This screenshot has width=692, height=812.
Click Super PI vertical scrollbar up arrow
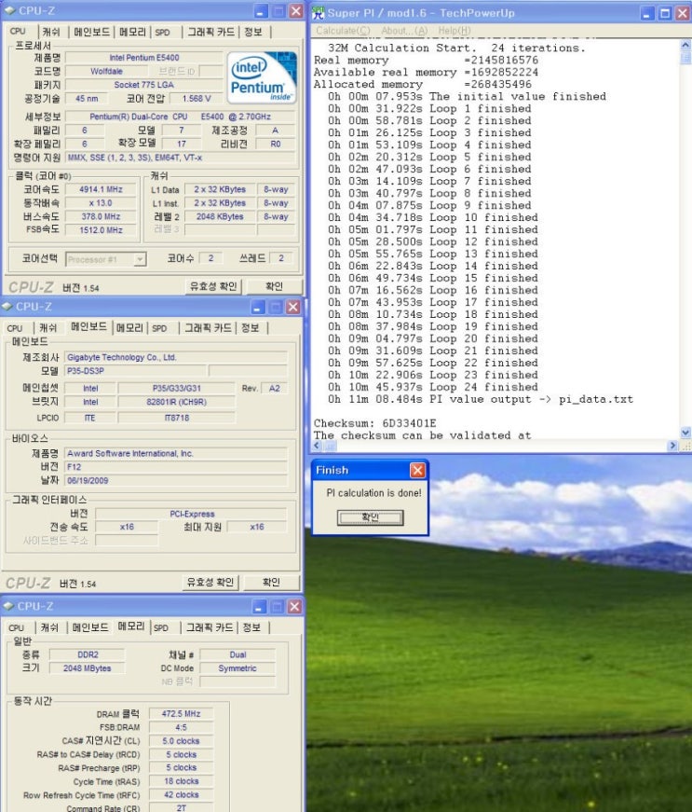pos(685,46)
